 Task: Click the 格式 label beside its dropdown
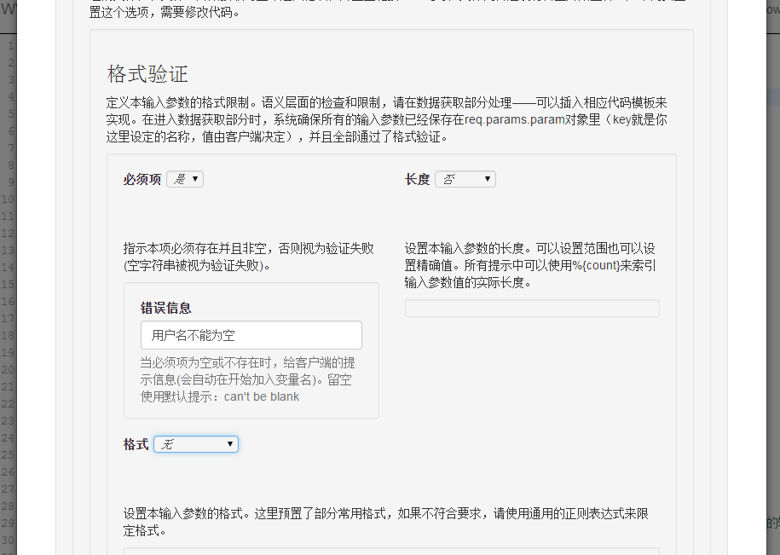pos(136,444)
